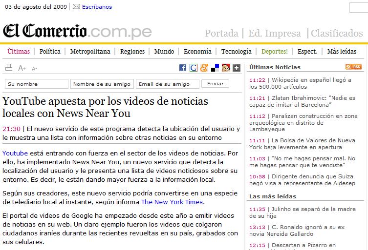The image size is (368, 250).
Task: Click the article title YouTube apuesta
Action: (x=105, y=107)
